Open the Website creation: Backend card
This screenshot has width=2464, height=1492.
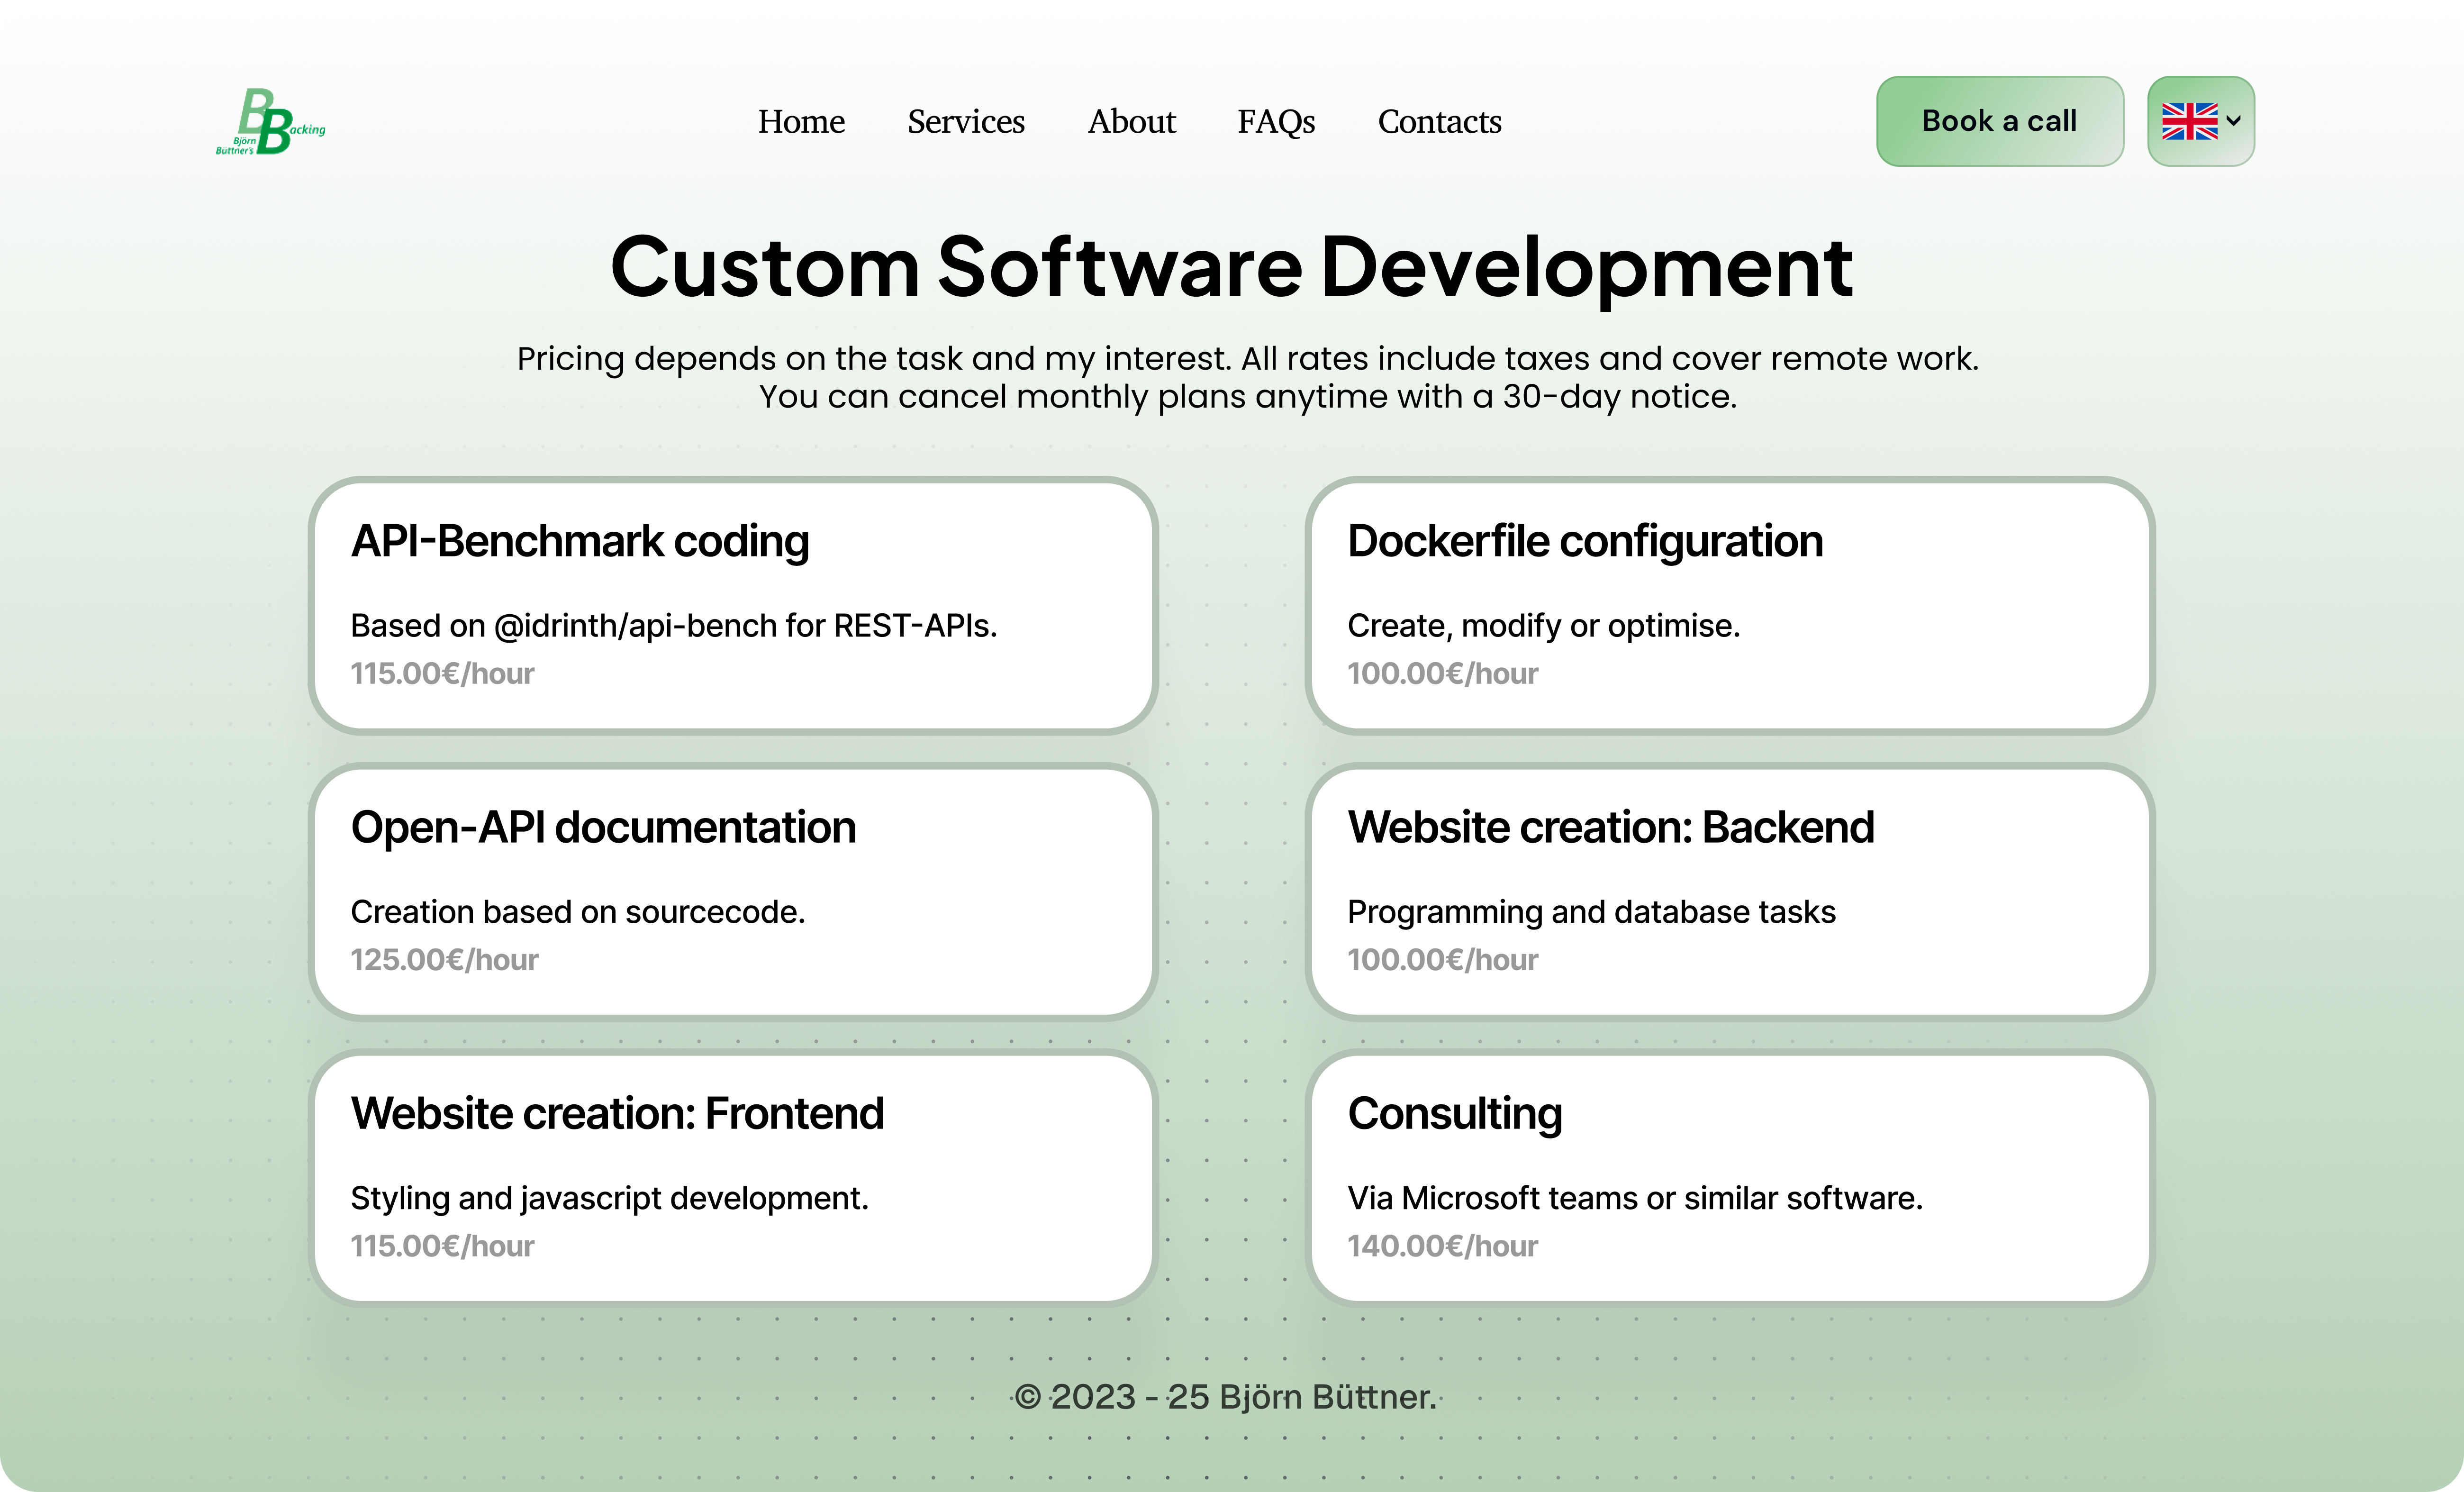(1610, 828)
